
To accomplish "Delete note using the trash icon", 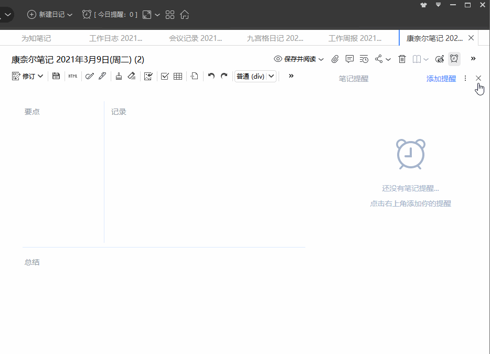I will (402, 59).
